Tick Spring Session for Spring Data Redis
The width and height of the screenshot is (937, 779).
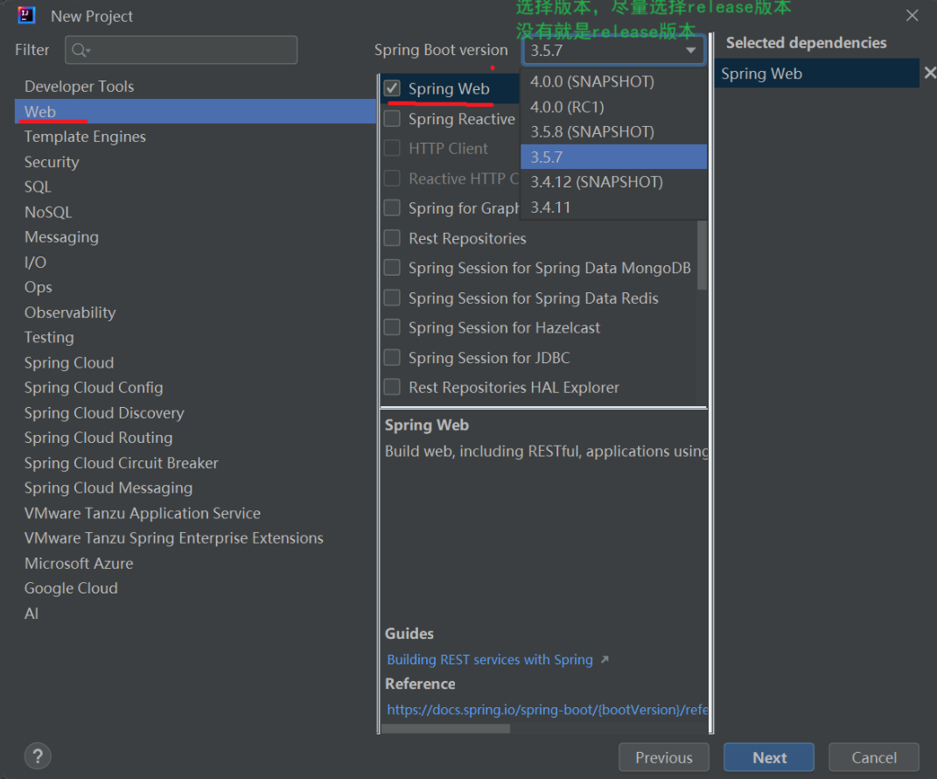392,298
